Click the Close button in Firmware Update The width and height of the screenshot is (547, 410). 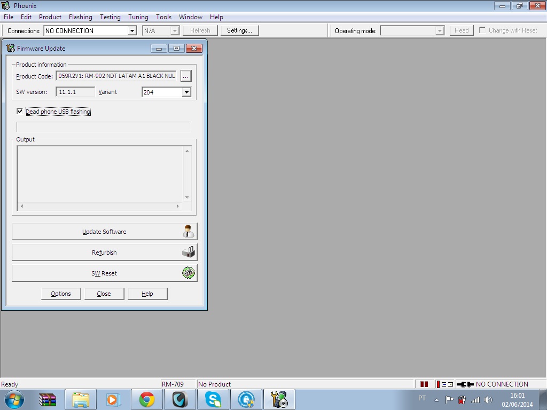pyautogui.click(x=104, y=294)
